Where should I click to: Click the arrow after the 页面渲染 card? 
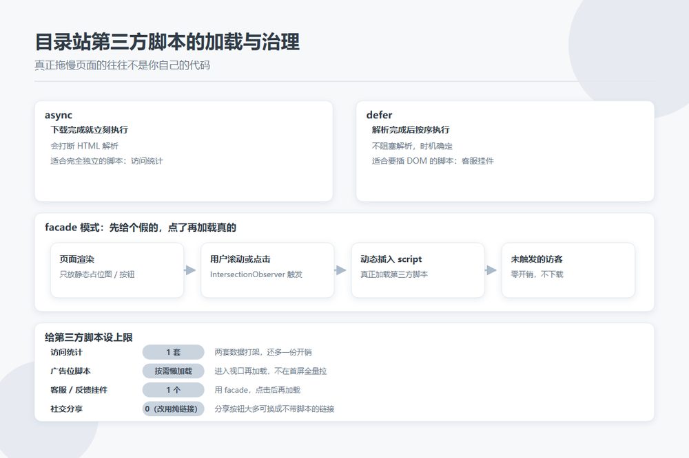tap(190, 270)
